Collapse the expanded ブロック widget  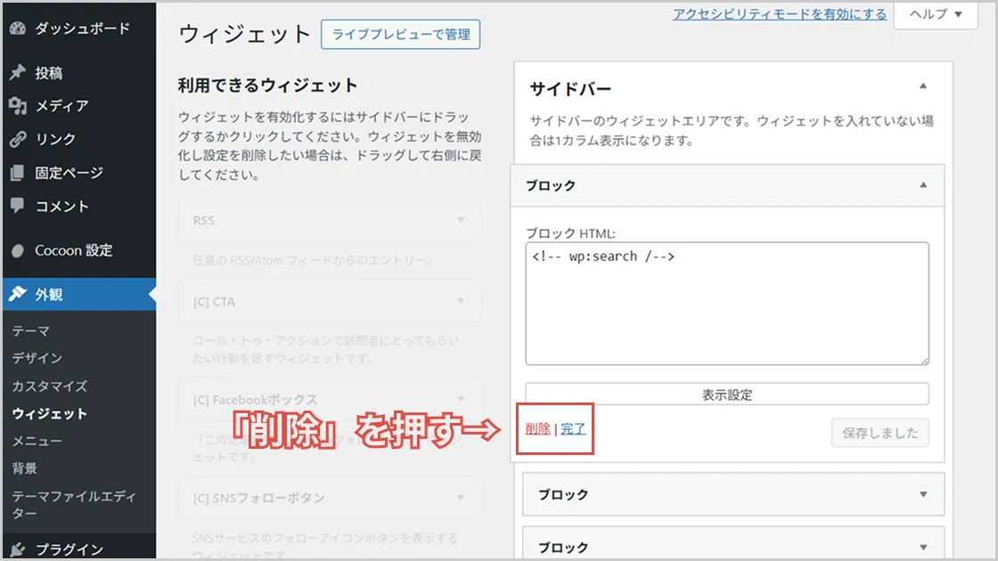click(923, 185)
